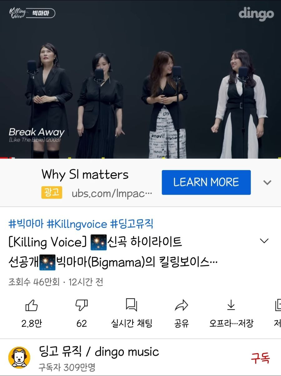
Task: Open the dingo music channel avatar
Action: 19,357
